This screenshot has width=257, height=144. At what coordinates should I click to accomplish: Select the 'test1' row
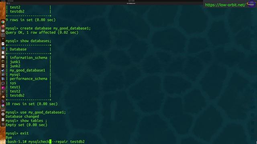[29, 87]
